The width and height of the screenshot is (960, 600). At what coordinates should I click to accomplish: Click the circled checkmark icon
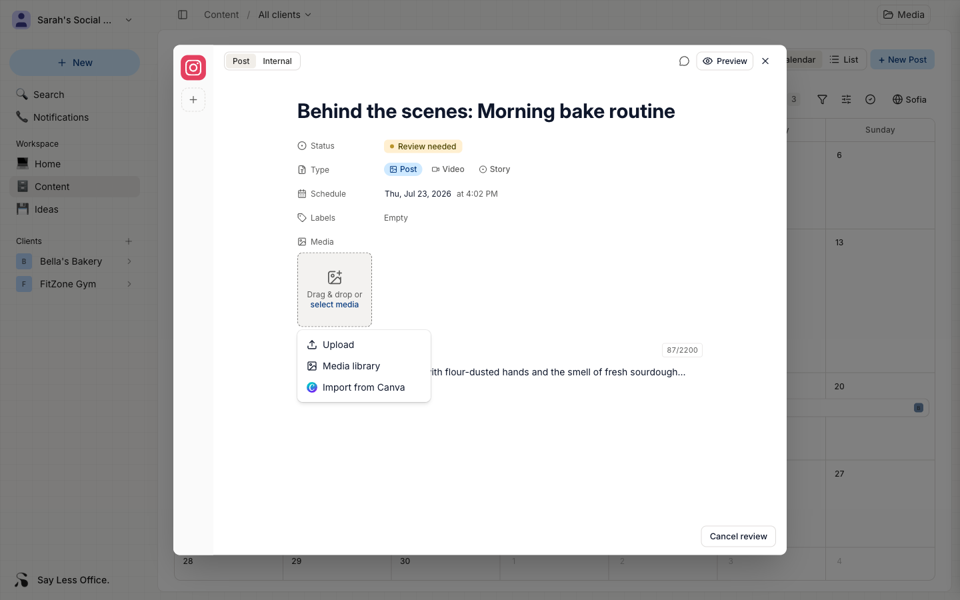pos(870,99)
